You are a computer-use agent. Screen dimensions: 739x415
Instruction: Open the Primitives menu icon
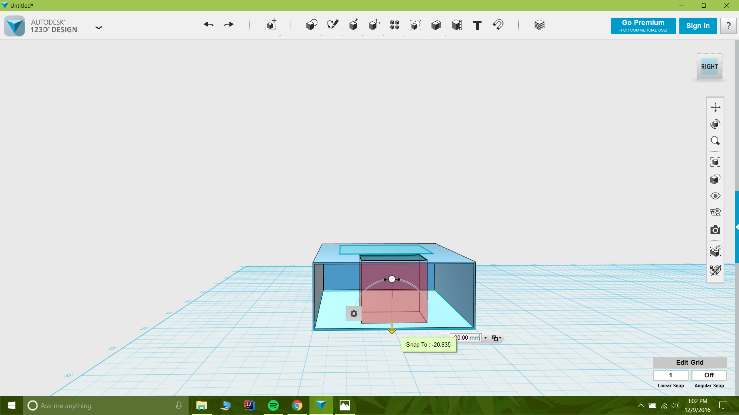pyautogui.click(x=312, y=25)
